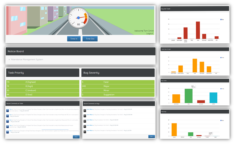Image resolution: width=235 pixels, height=144 pixels.
Task: Click the Bug Severity panel header
Action: pos(118,73)
